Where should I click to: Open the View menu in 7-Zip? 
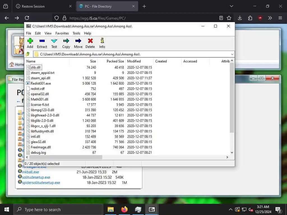click(48, 33)
